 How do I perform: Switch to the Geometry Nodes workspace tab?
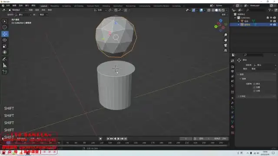tap(161, 6)
